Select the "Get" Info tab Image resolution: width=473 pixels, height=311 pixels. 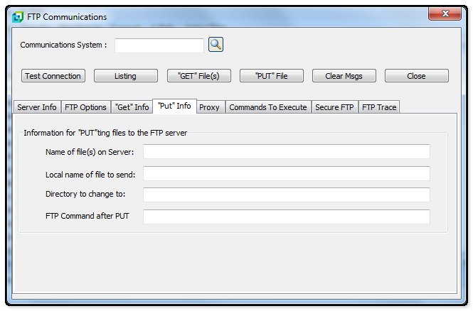pos(132,107)
